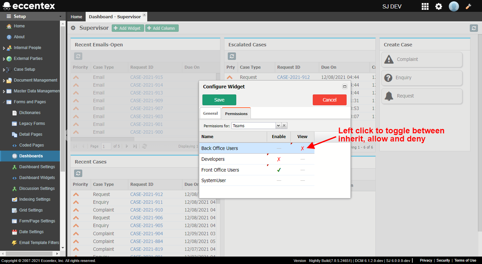Click the Enquiry question mark icon
The height and width of the screenshot is (264, 482).
point(389,78)
